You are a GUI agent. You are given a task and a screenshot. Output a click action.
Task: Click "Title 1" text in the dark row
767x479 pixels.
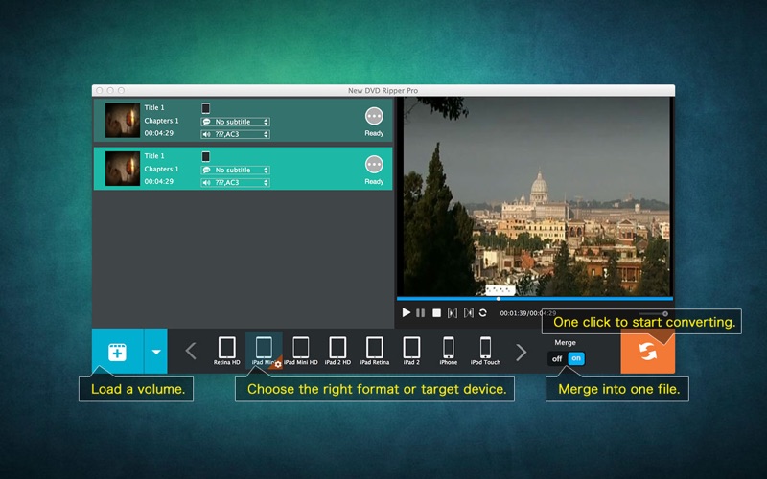(x=154, y=107)
